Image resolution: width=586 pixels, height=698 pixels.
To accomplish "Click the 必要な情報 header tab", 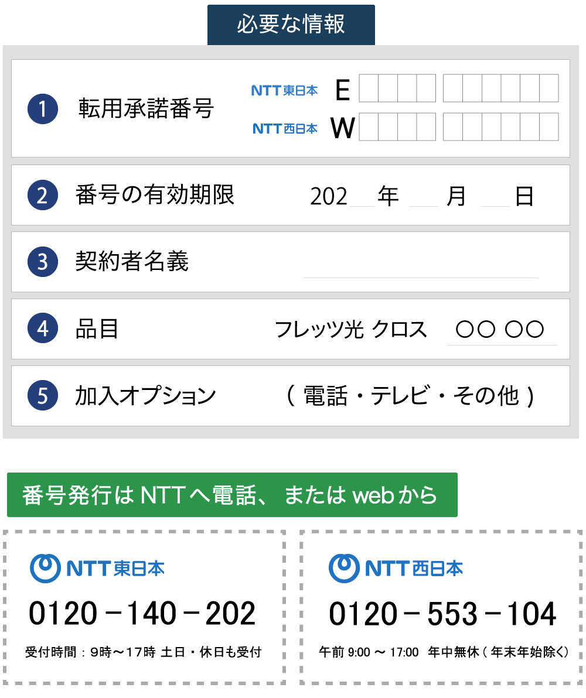I will [x=291, y=25].
